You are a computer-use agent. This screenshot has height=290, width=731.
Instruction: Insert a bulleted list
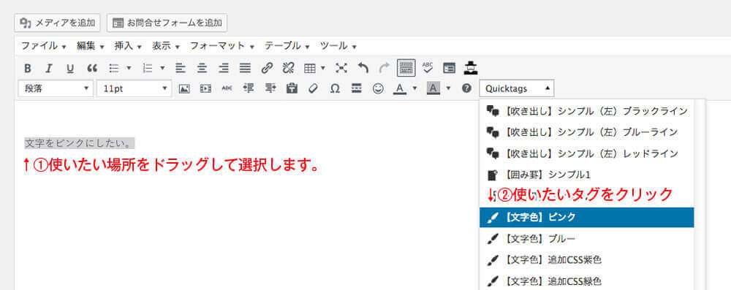coord(113,68)
